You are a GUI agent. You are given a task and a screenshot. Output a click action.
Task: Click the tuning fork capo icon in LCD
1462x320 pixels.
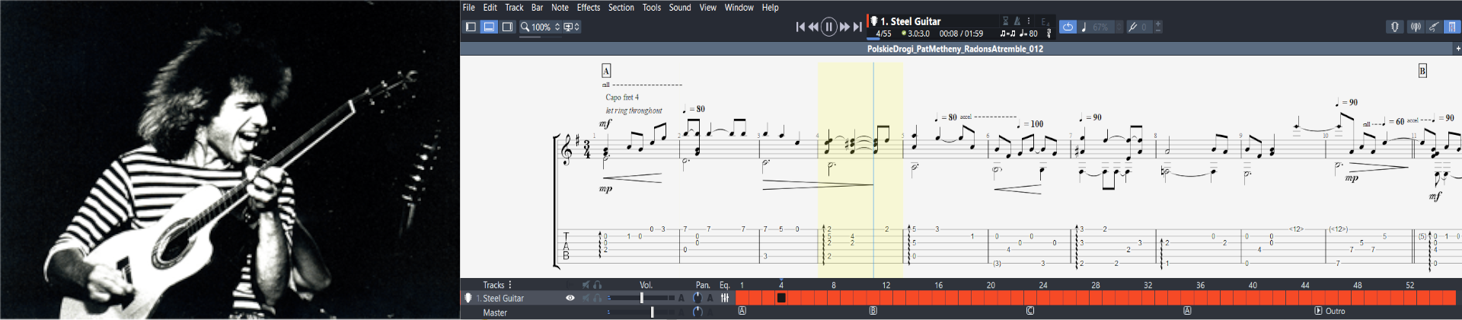pos(1049,34)
